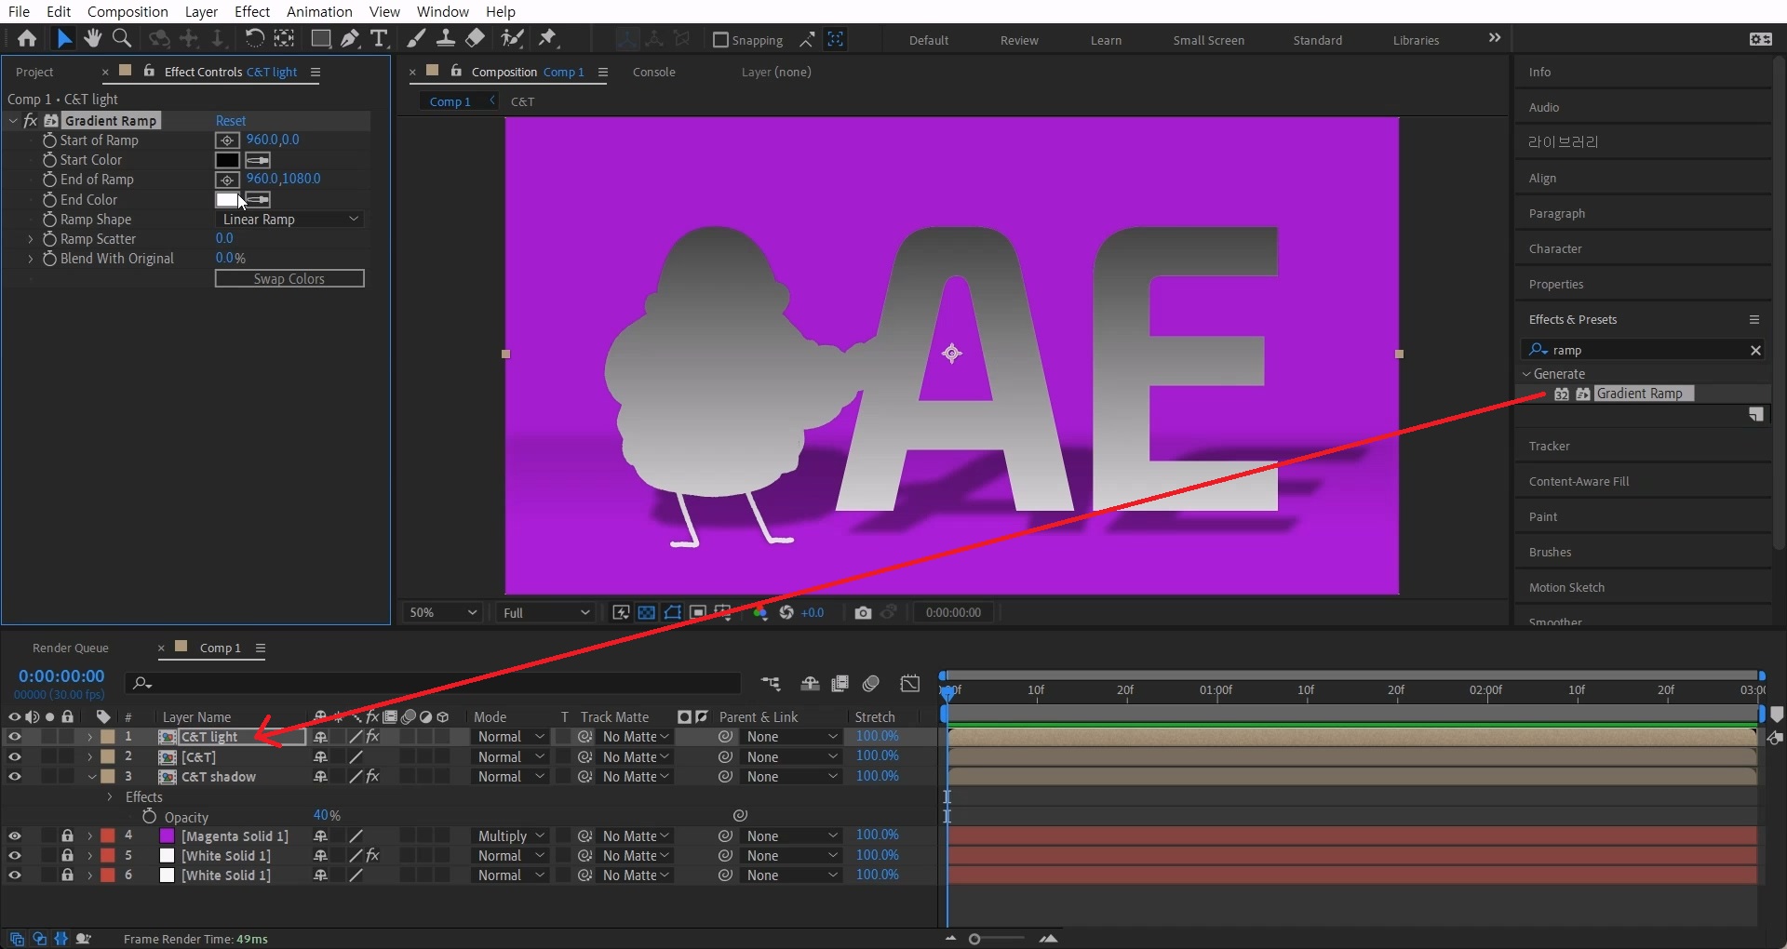The height and width of the screenshot is (949, 1787).
Task: Select the Roto Brush tool
Action: point(512,38)
